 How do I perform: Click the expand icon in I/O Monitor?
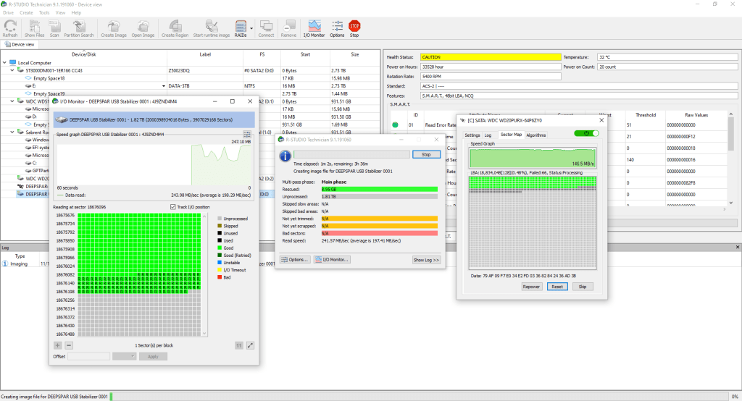(251, 345)
